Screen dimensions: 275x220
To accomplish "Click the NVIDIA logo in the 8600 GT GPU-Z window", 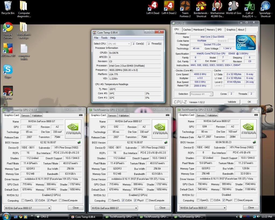I will click(x=248, y=129).
